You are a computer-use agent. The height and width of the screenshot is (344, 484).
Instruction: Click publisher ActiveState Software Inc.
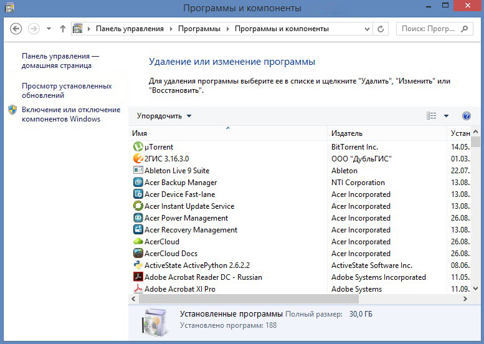[372, 265]
